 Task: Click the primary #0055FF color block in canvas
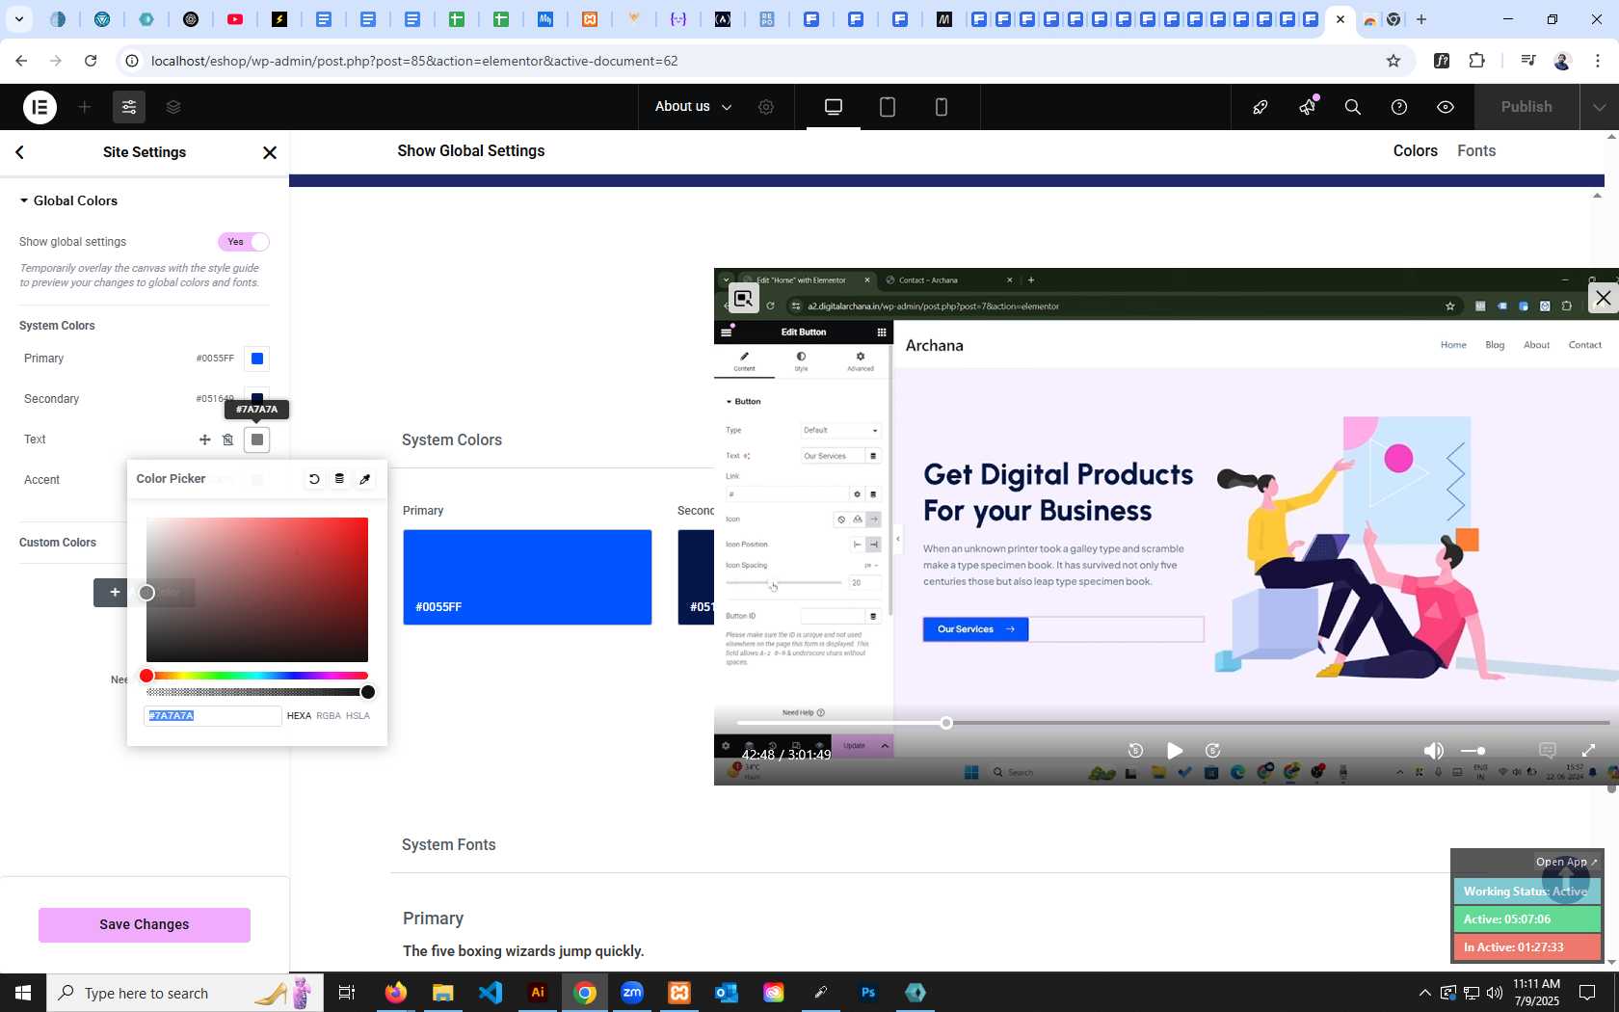[527, 577]
